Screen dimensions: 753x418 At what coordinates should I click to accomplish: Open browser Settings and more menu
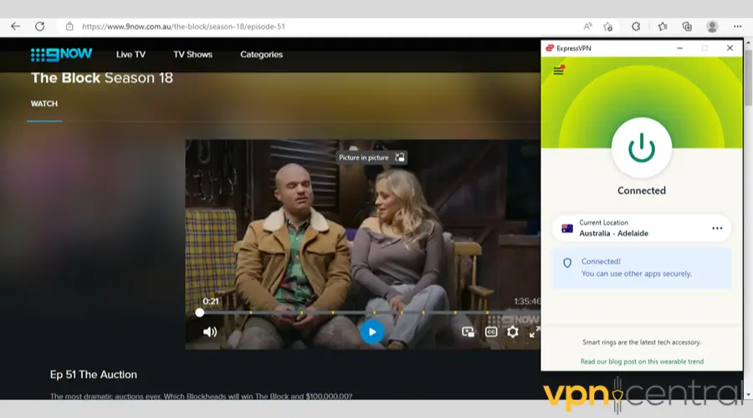[738, 27]
